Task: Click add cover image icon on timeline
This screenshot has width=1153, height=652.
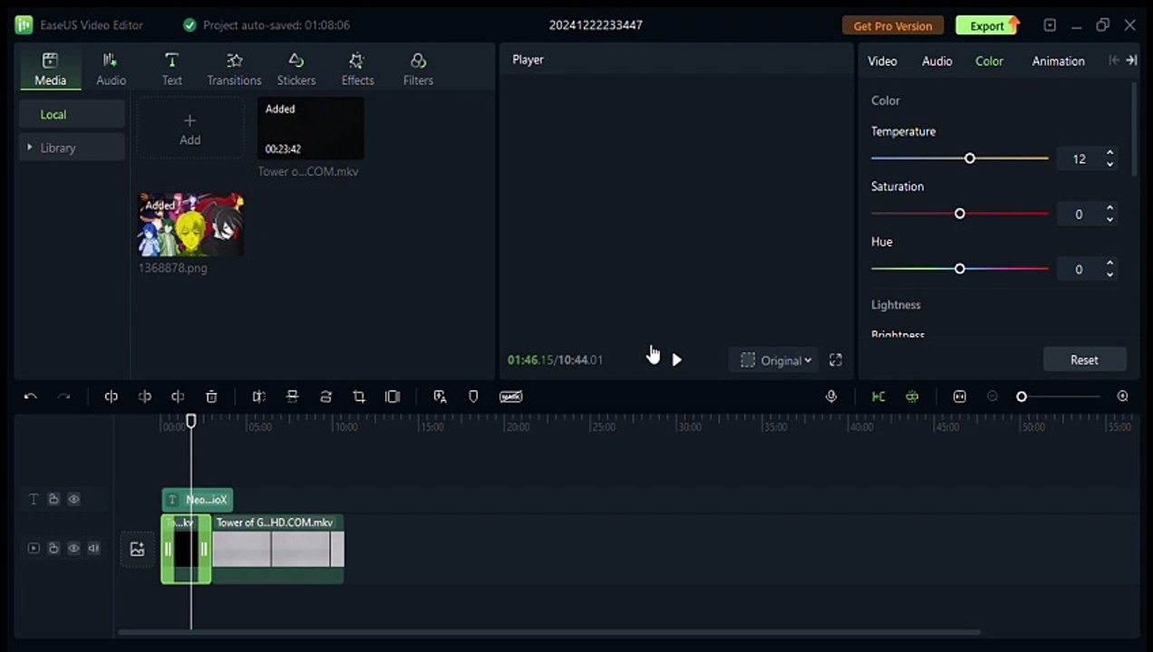Action: 138,549
